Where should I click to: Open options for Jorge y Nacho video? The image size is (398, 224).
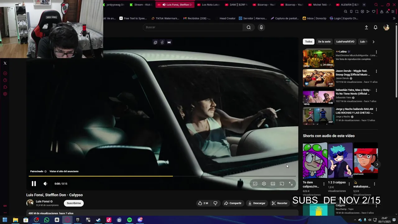click(376, 110)
